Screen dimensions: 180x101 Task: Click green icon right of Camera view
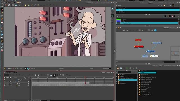(x=112, y=16)
